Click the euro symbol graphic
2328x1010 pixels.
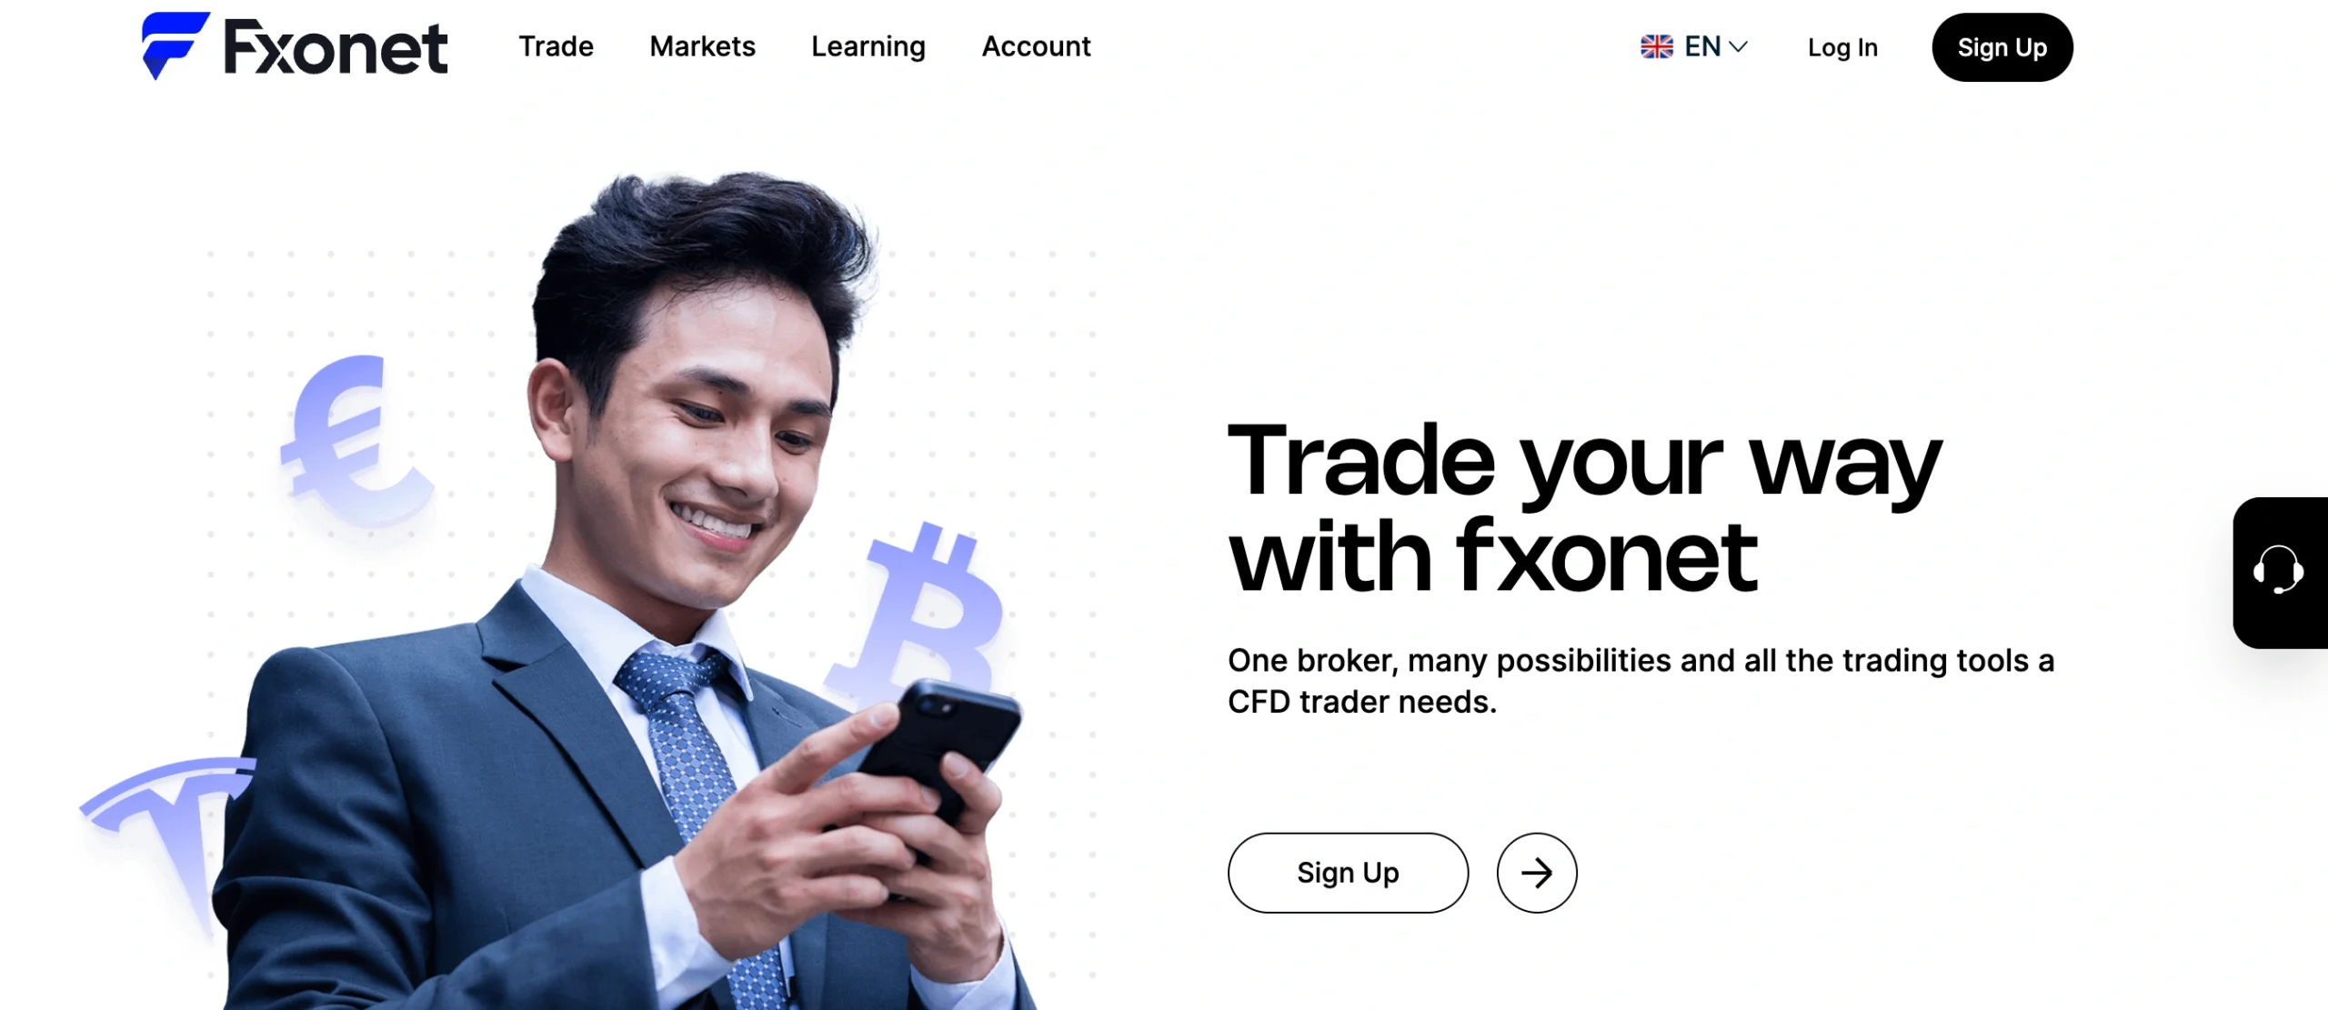click(356, 441)
